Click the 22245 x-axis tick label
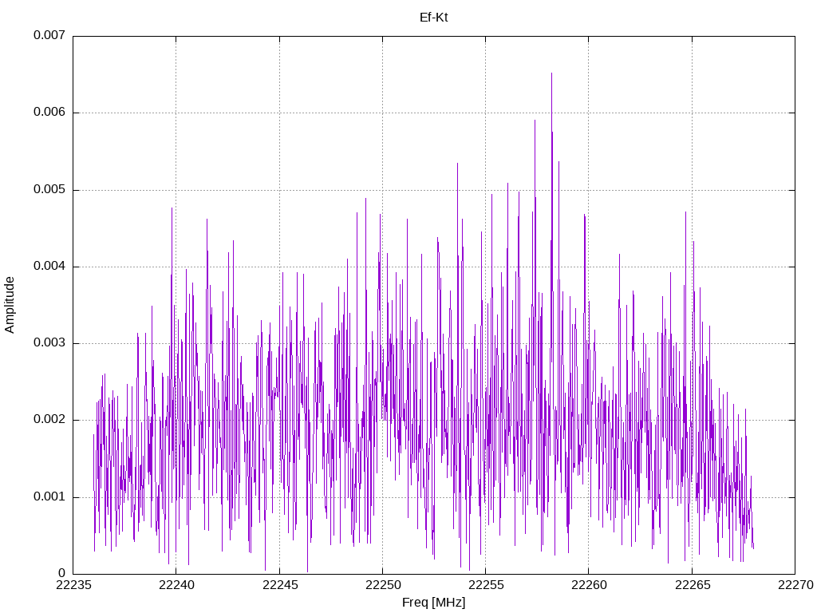This screenshot has height=613, width=817. [280, 585]
